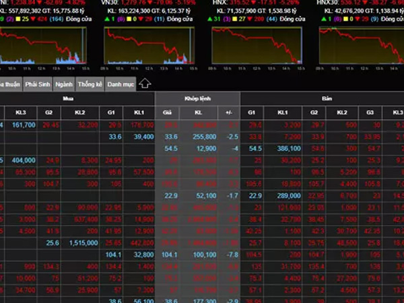Open the Ngành tab
The height and width of the screenshot is (303, 404).
point(63,84)
